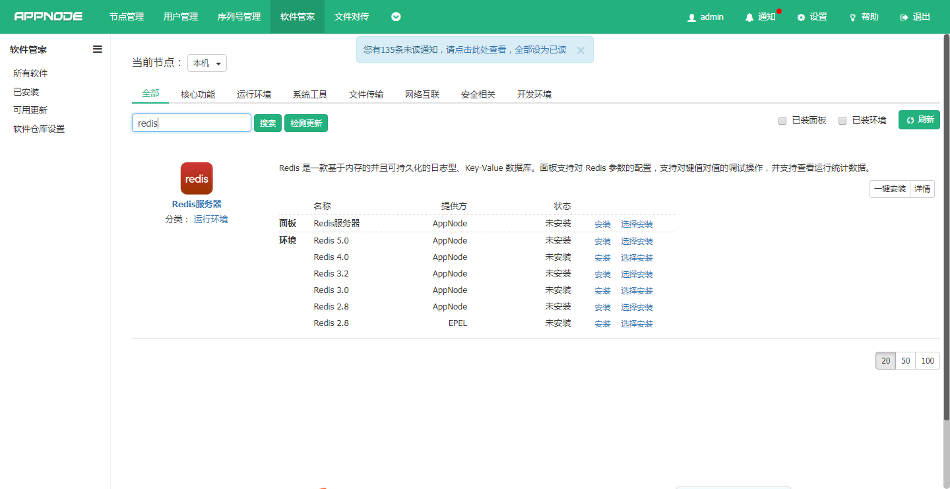This screenshot has width=950, height=489.
Task: Expand the more-menu chevron in top navigation
Action: pos(396,16)
